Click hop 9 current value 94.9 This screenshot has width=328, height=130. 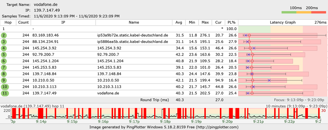click(219, 80)
